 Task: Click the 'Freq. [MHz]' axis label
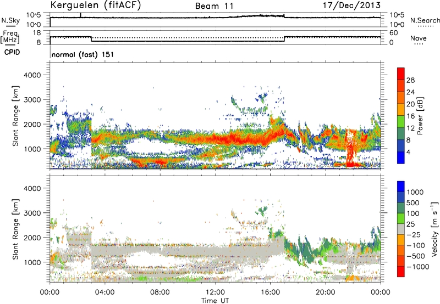(10, 37)
